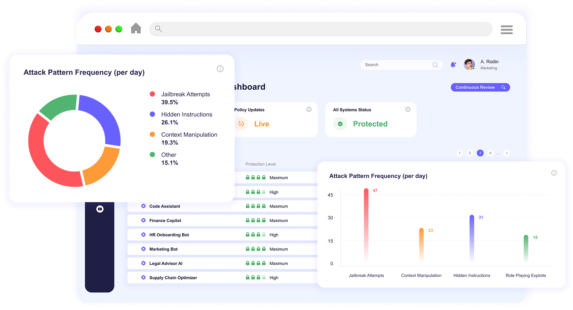573x310 pixels.
Task: Click info icon on donut chart card
Action: (220, 69)
